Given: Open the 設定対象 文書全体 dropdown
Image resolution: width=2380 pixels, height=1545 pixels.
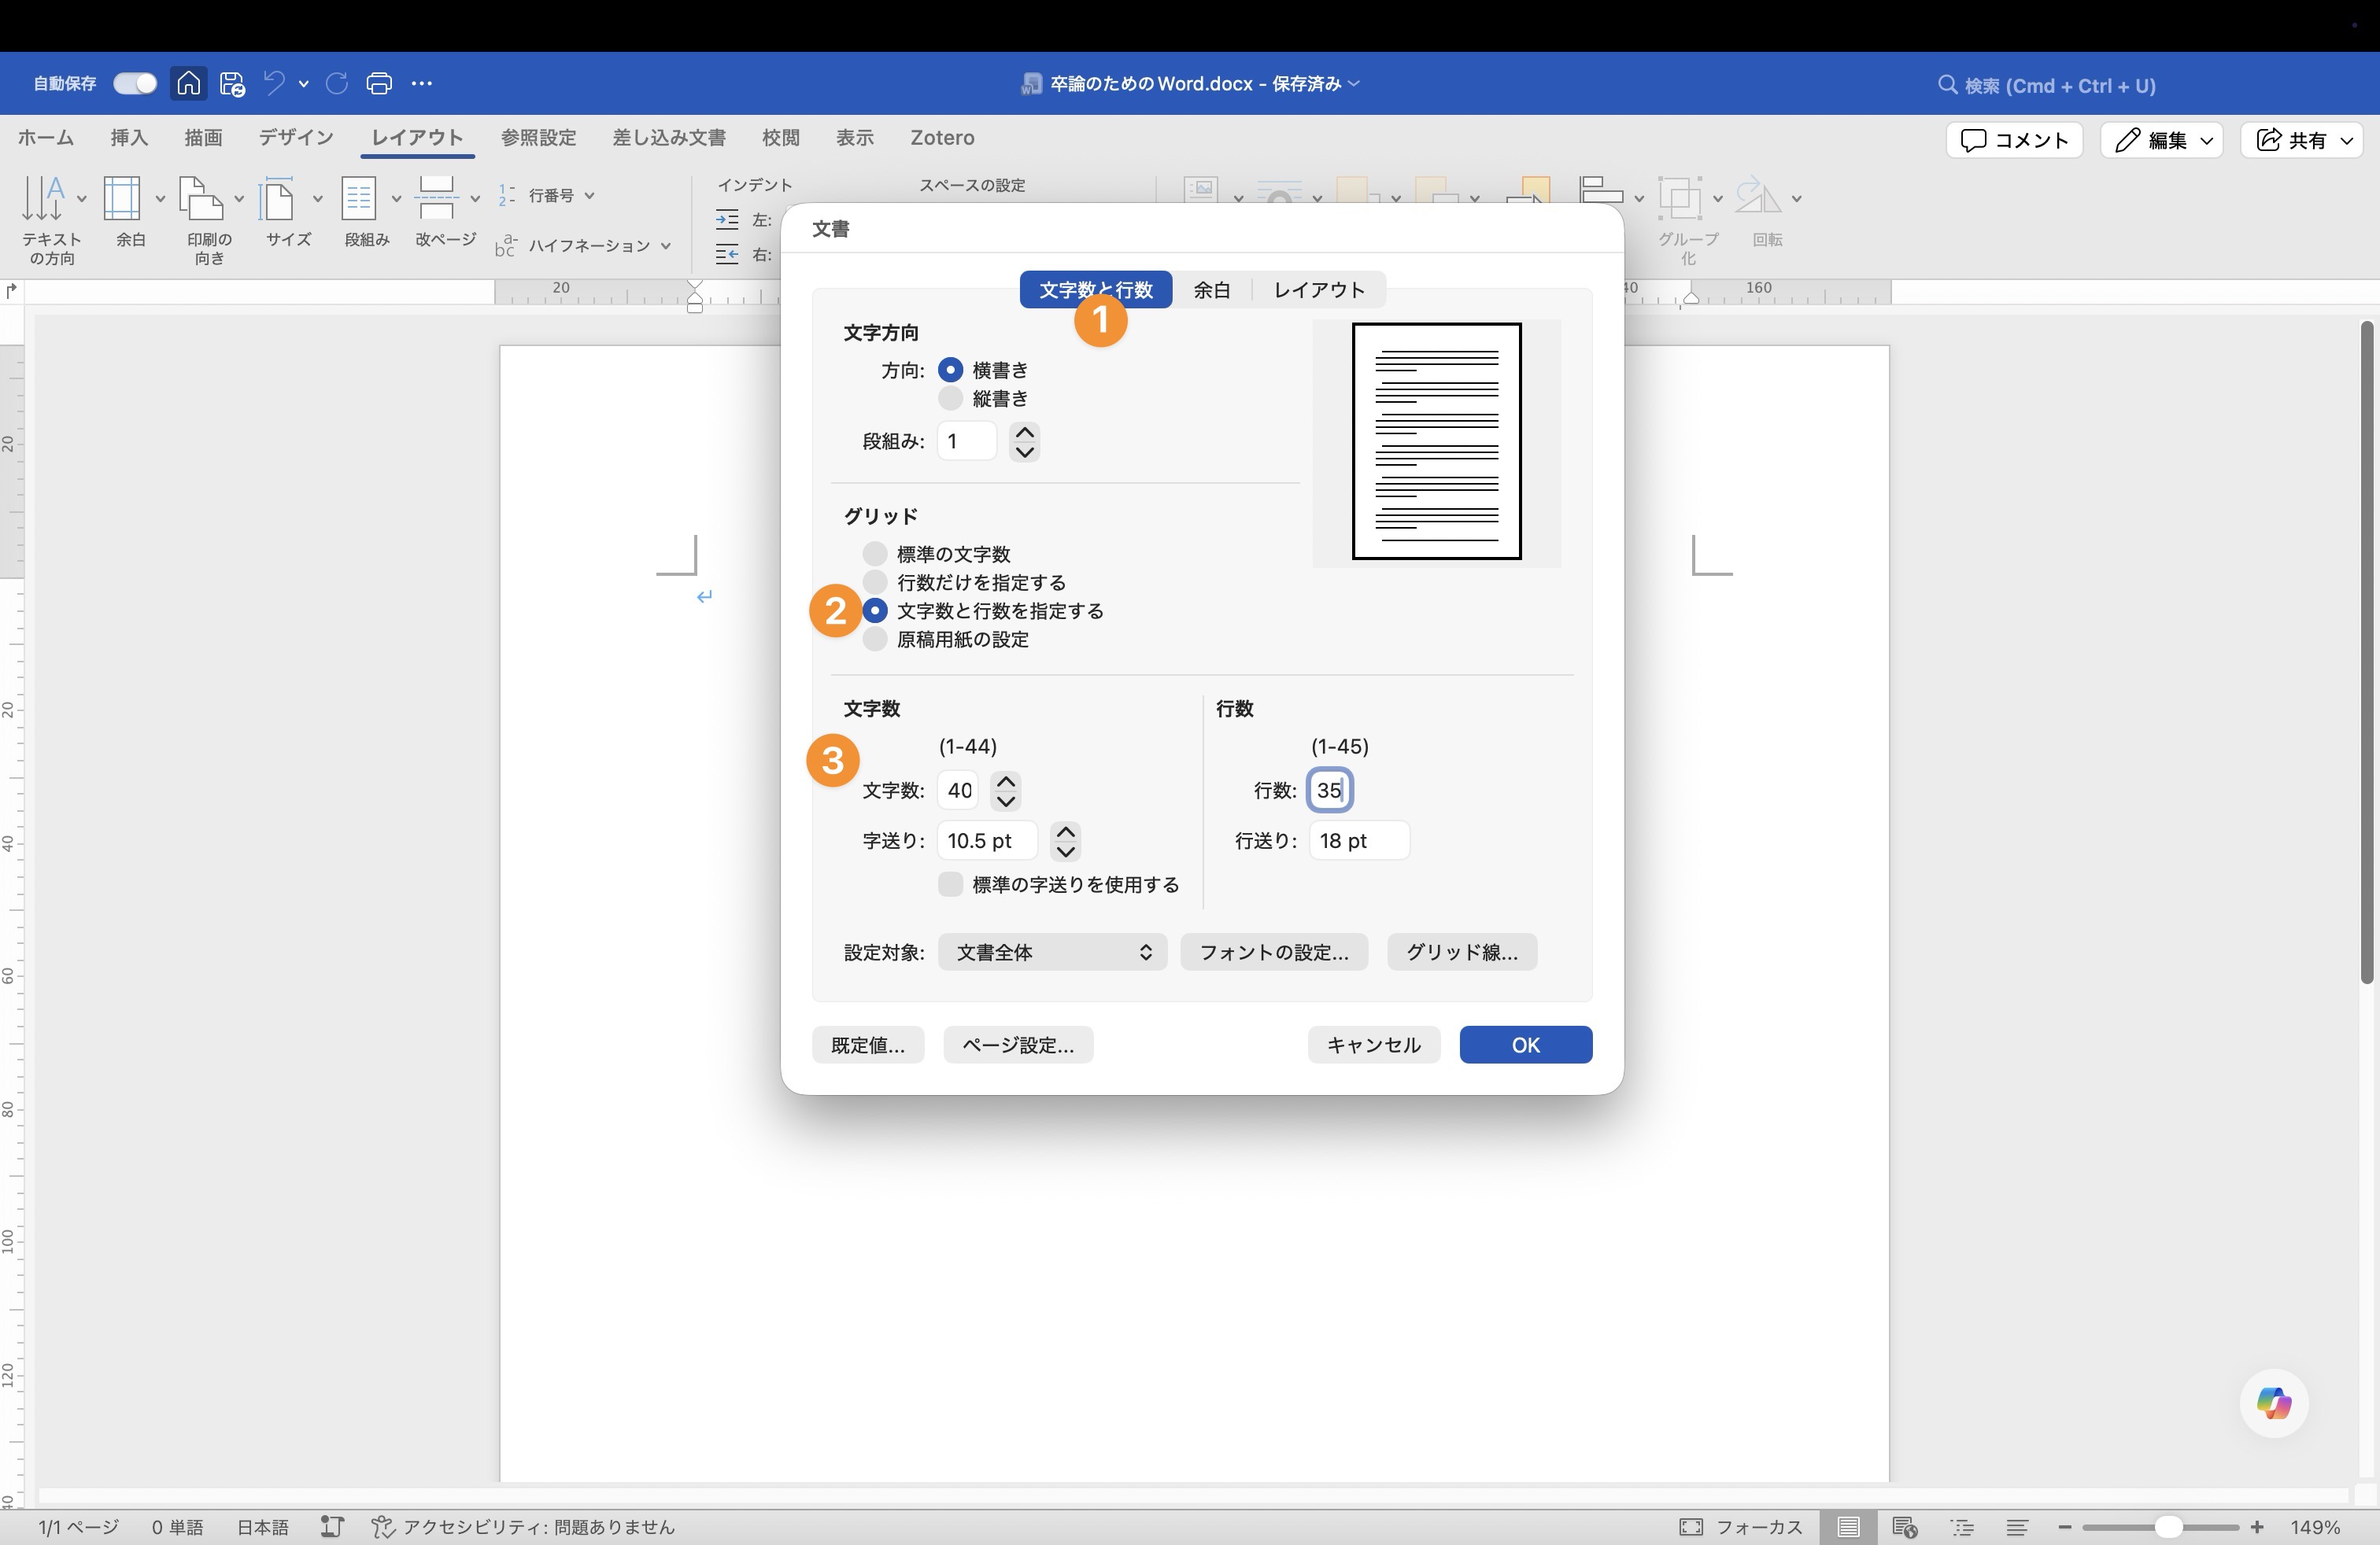Looking at the screenshot, I should tap(1051, 953).
